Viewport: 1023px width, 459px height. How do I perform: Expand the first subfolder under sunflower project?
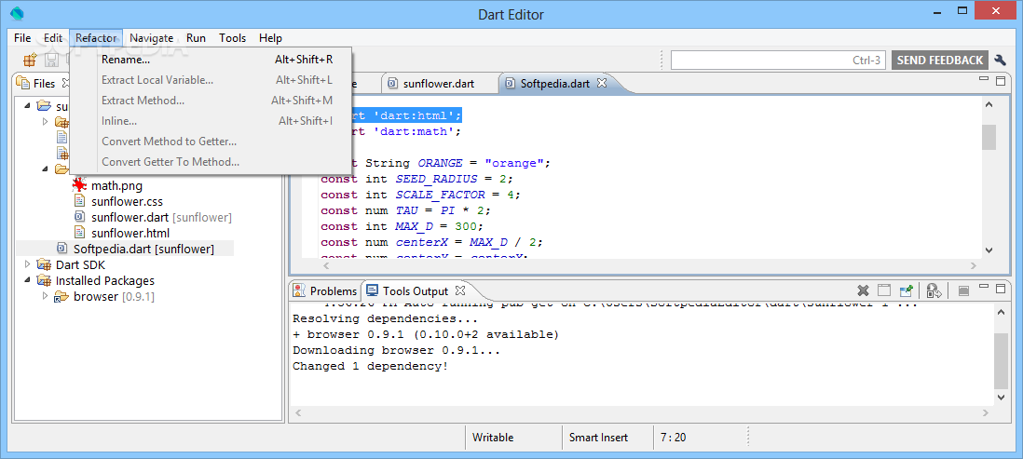pos(45,121)
